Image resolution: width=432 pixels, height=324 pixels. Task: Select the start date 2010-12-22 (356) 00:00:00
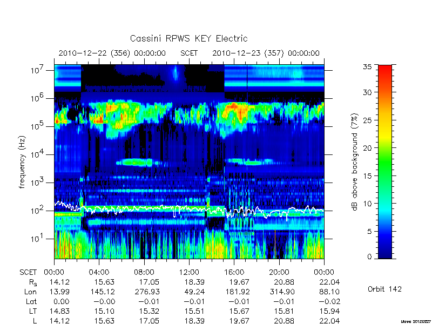point(112,53)
